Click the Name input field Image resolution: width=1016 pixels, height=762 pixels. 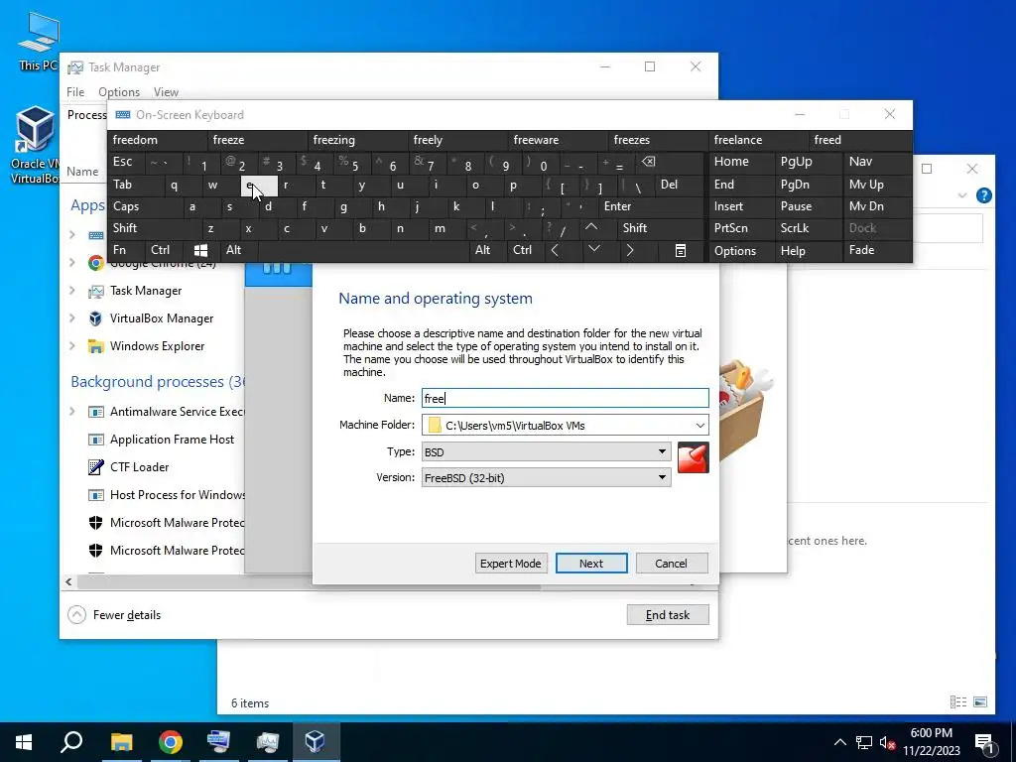[x=565, y=398]
